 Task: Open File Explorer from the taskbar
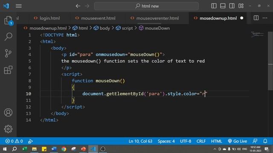[x=34, y=149]
